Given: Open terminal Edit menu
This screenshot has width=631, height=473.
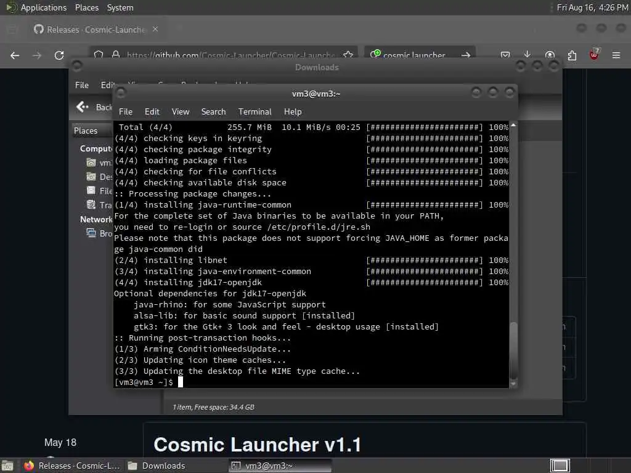Looking at the screenshot, I should [x=152, y=112].
